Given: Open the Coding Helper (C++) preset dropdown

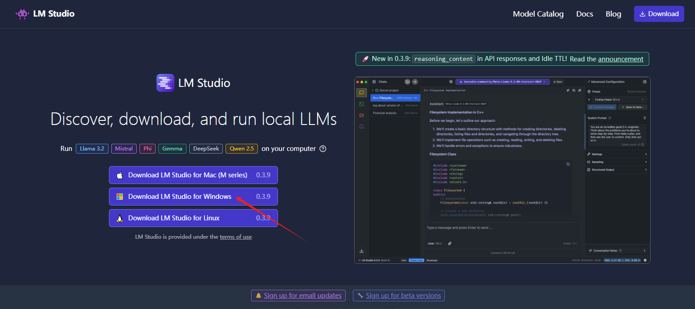Looking at the screenshot, I should (x=619, y=99).
